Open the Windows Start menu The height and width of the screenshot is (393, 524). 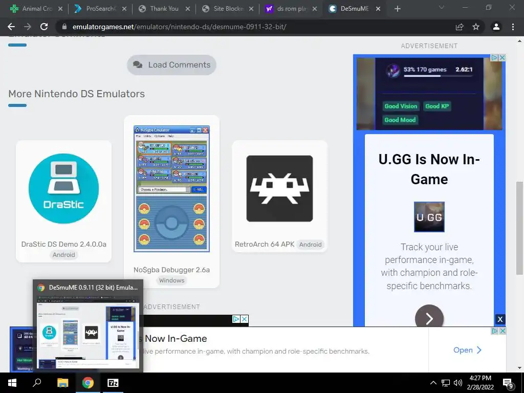coord(12,383)
